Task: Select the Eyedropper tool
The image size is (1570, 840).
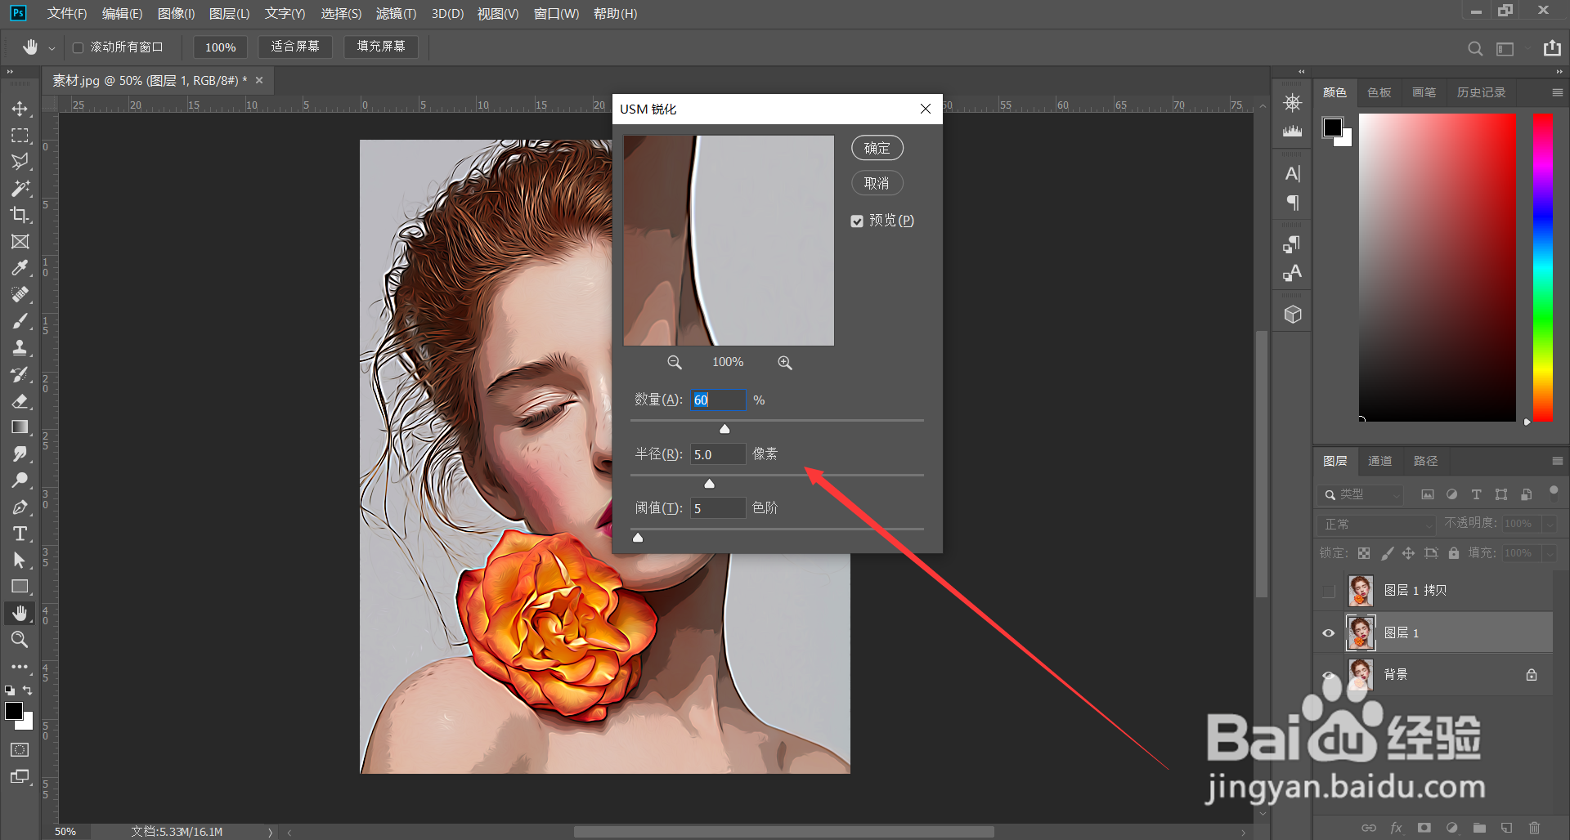Action: [x=20, y=268]
